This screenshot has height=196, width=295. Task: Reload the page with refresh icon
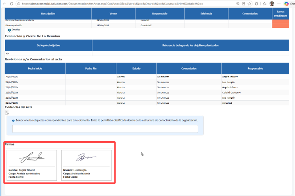click(12, 4)
